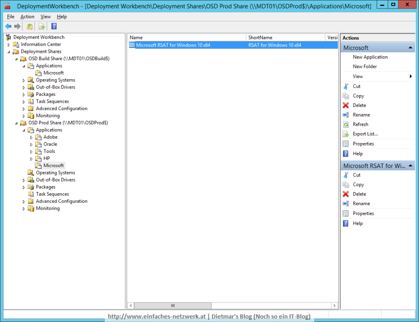Click the green Refresh icon
Viewport: 419px width, 322px height.
(346, 125)
